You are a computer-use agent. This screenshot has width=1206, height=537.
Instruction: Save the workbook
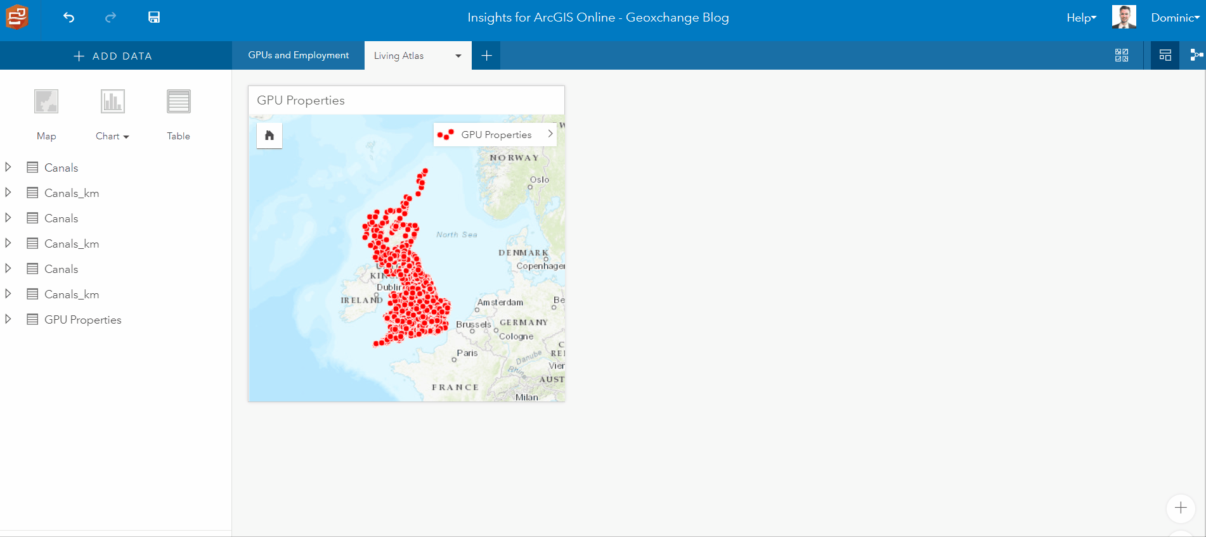[154, 18]
